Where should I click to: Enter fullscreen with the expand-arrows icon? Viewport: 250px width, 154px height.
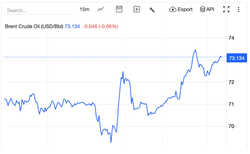coord(226,9)
